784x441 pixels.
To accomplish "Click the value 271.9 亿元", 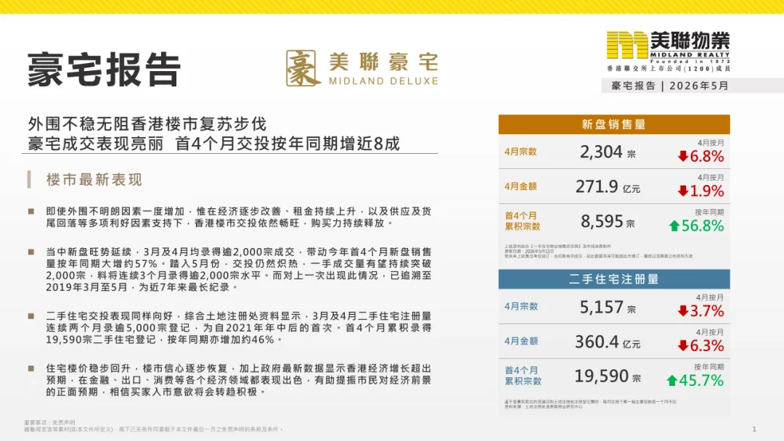I will pos(608,187).
